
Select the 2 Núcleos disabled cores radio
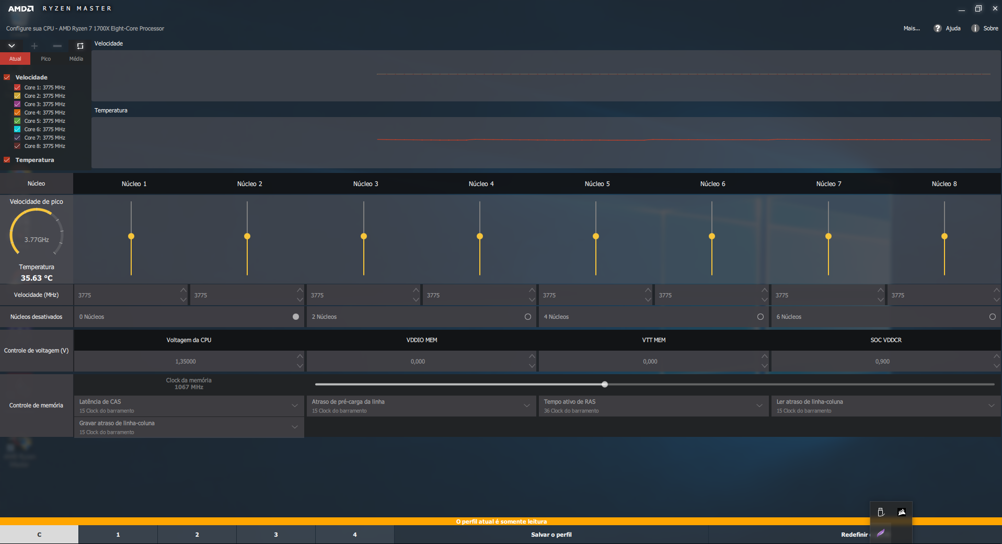click(528, 317)
